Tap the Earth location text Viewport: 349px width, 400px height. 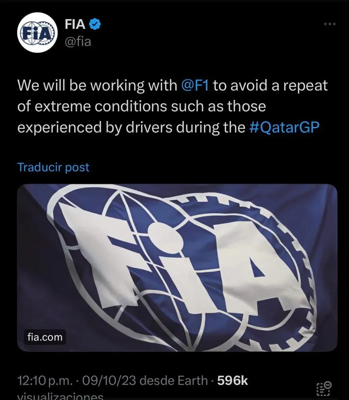193,380
